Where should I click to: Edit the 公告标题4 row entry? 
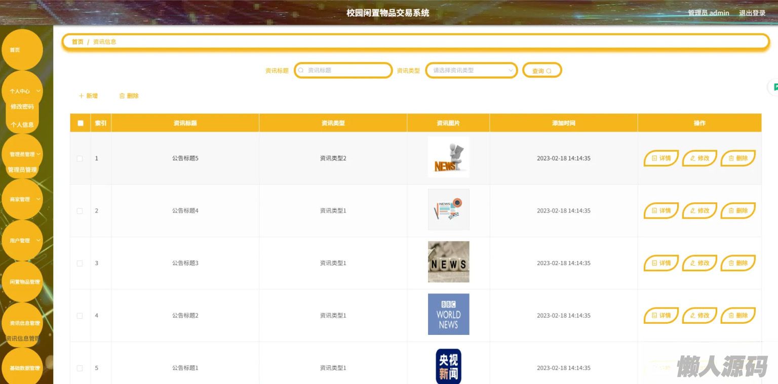[x=699, y=211]
